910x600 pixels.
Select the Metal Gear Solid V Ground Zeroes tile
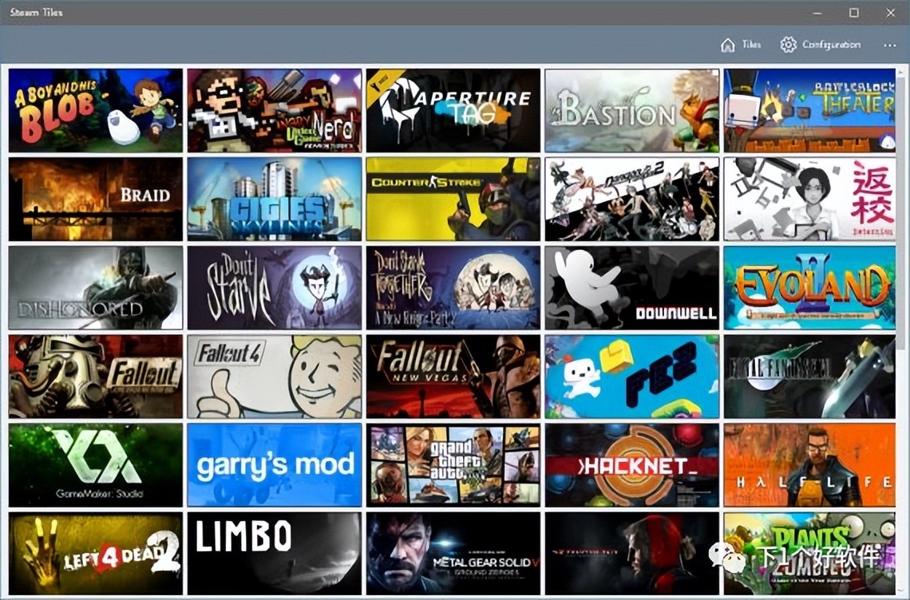(453, 554)
